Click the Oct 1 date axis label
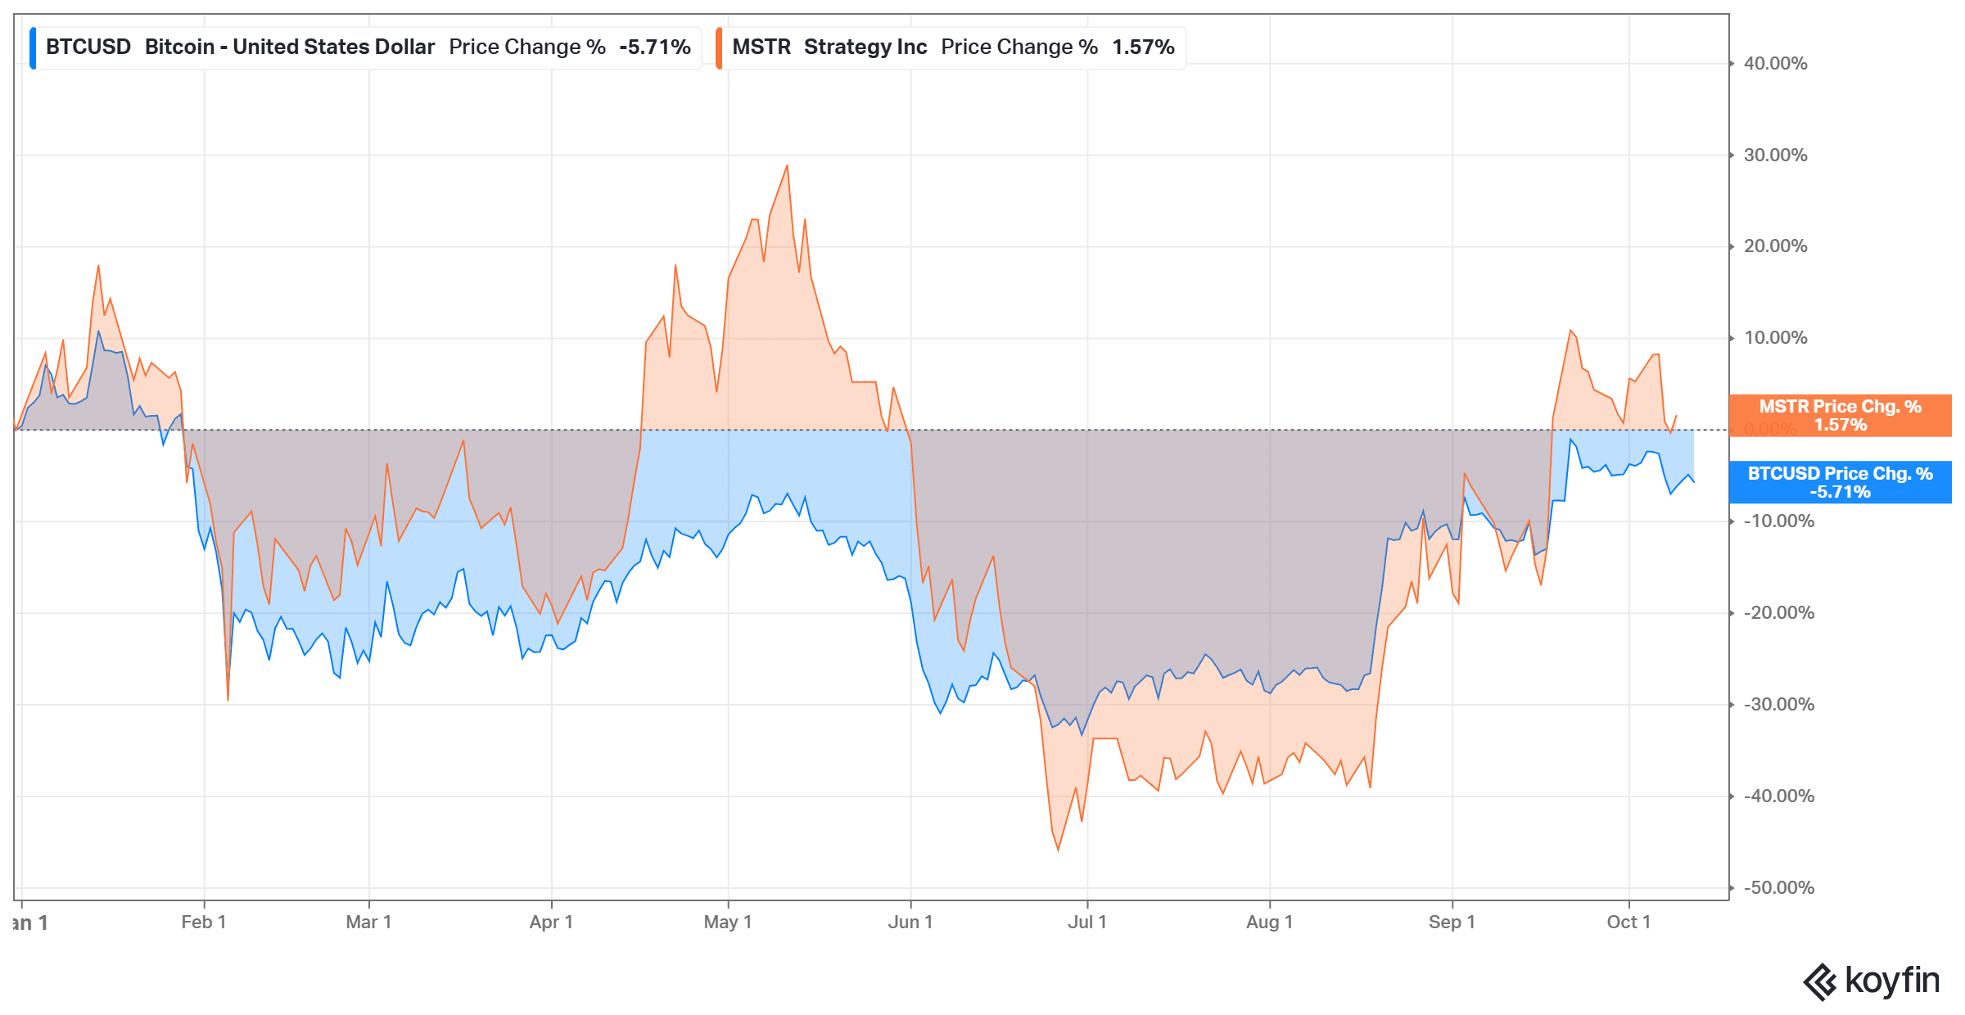The width and height of the screenshot is (1965, 1015). coord(1628,922)
